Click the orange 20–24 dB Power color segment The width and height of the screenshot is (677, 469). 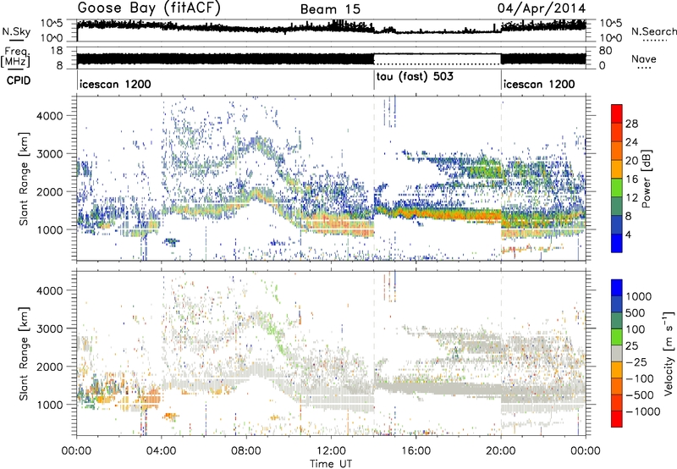point(617,151)
